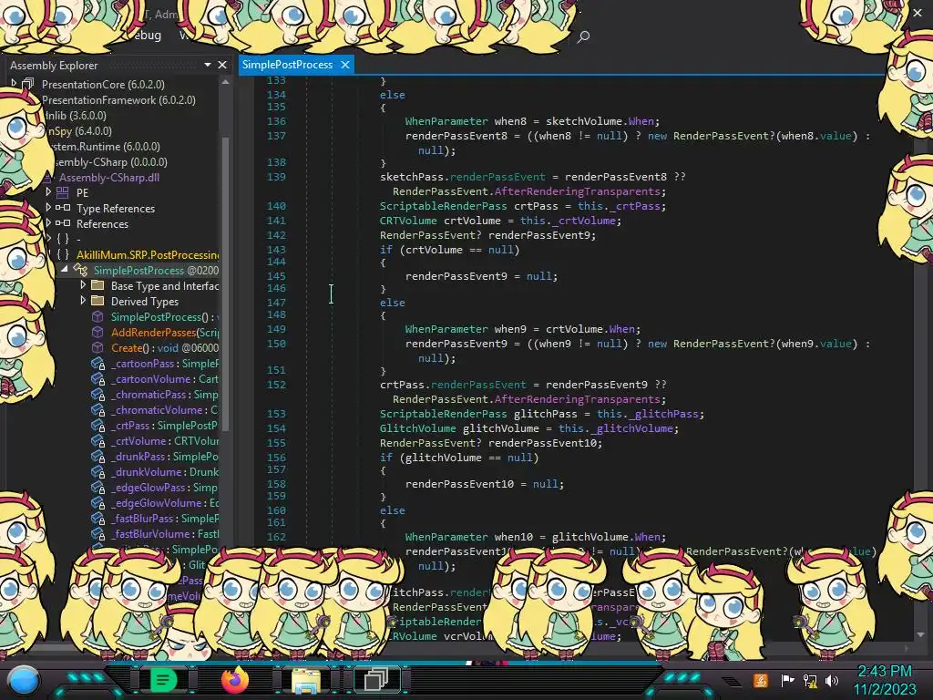Click the PE node grid icon
The image size is (933, 700).
(63, 192)
